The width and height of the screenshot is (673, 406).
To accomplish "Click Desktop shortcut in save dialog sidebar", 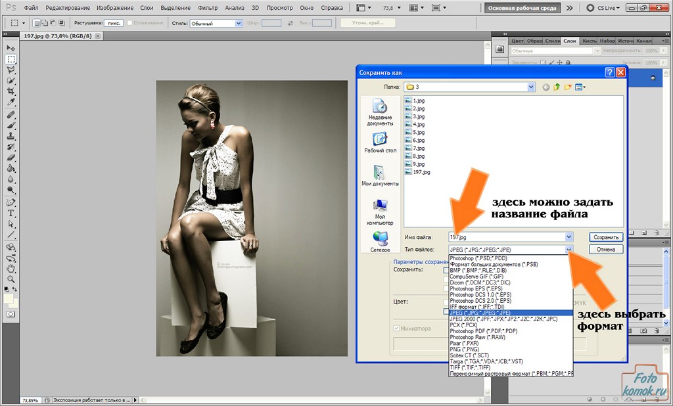I will coord(380,143).
